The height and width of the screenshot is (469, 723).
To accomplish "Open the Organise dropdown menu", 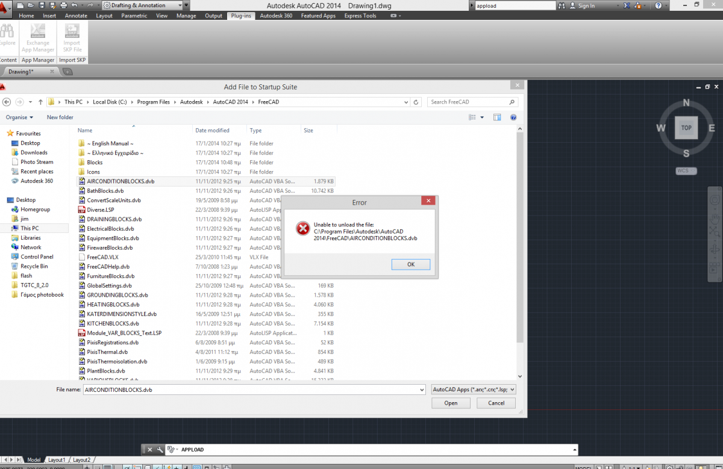I will (x=20, y=117).
